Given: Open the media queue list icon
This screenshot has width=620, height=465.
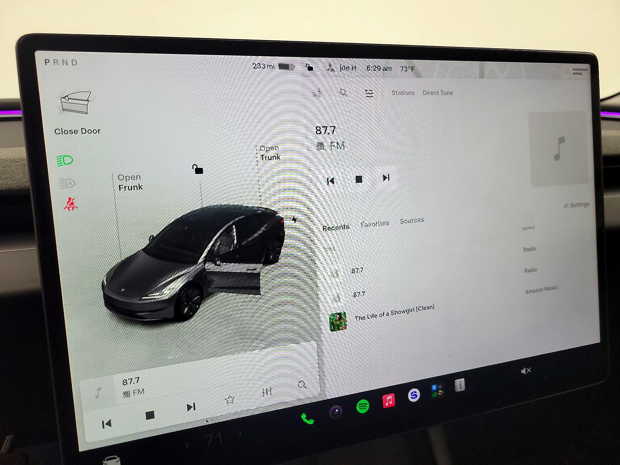Looking at the screenshot, I should coord(369,93).
